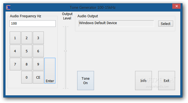
Task: Clear the frequency entry with CE
Action: click(38, 77)
